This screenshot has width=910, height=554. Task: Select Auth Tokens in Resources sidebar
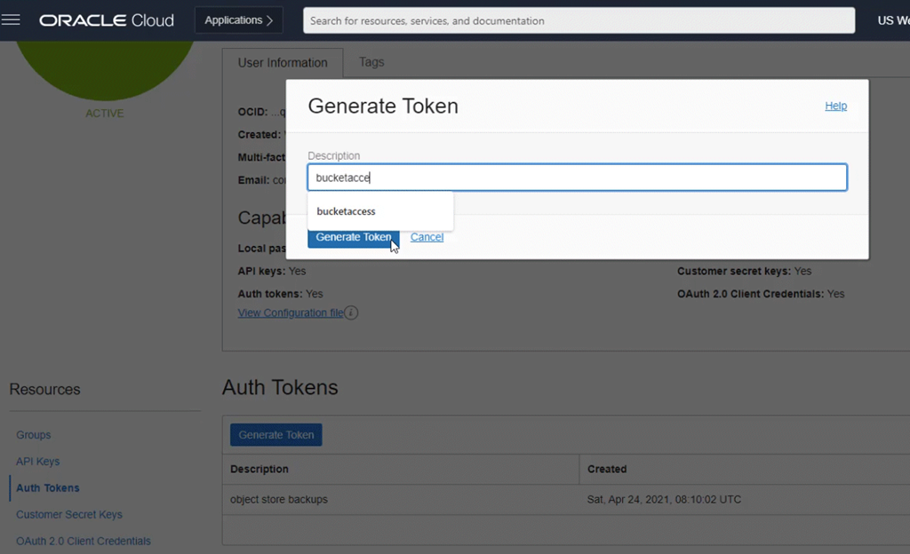[48, 488]
